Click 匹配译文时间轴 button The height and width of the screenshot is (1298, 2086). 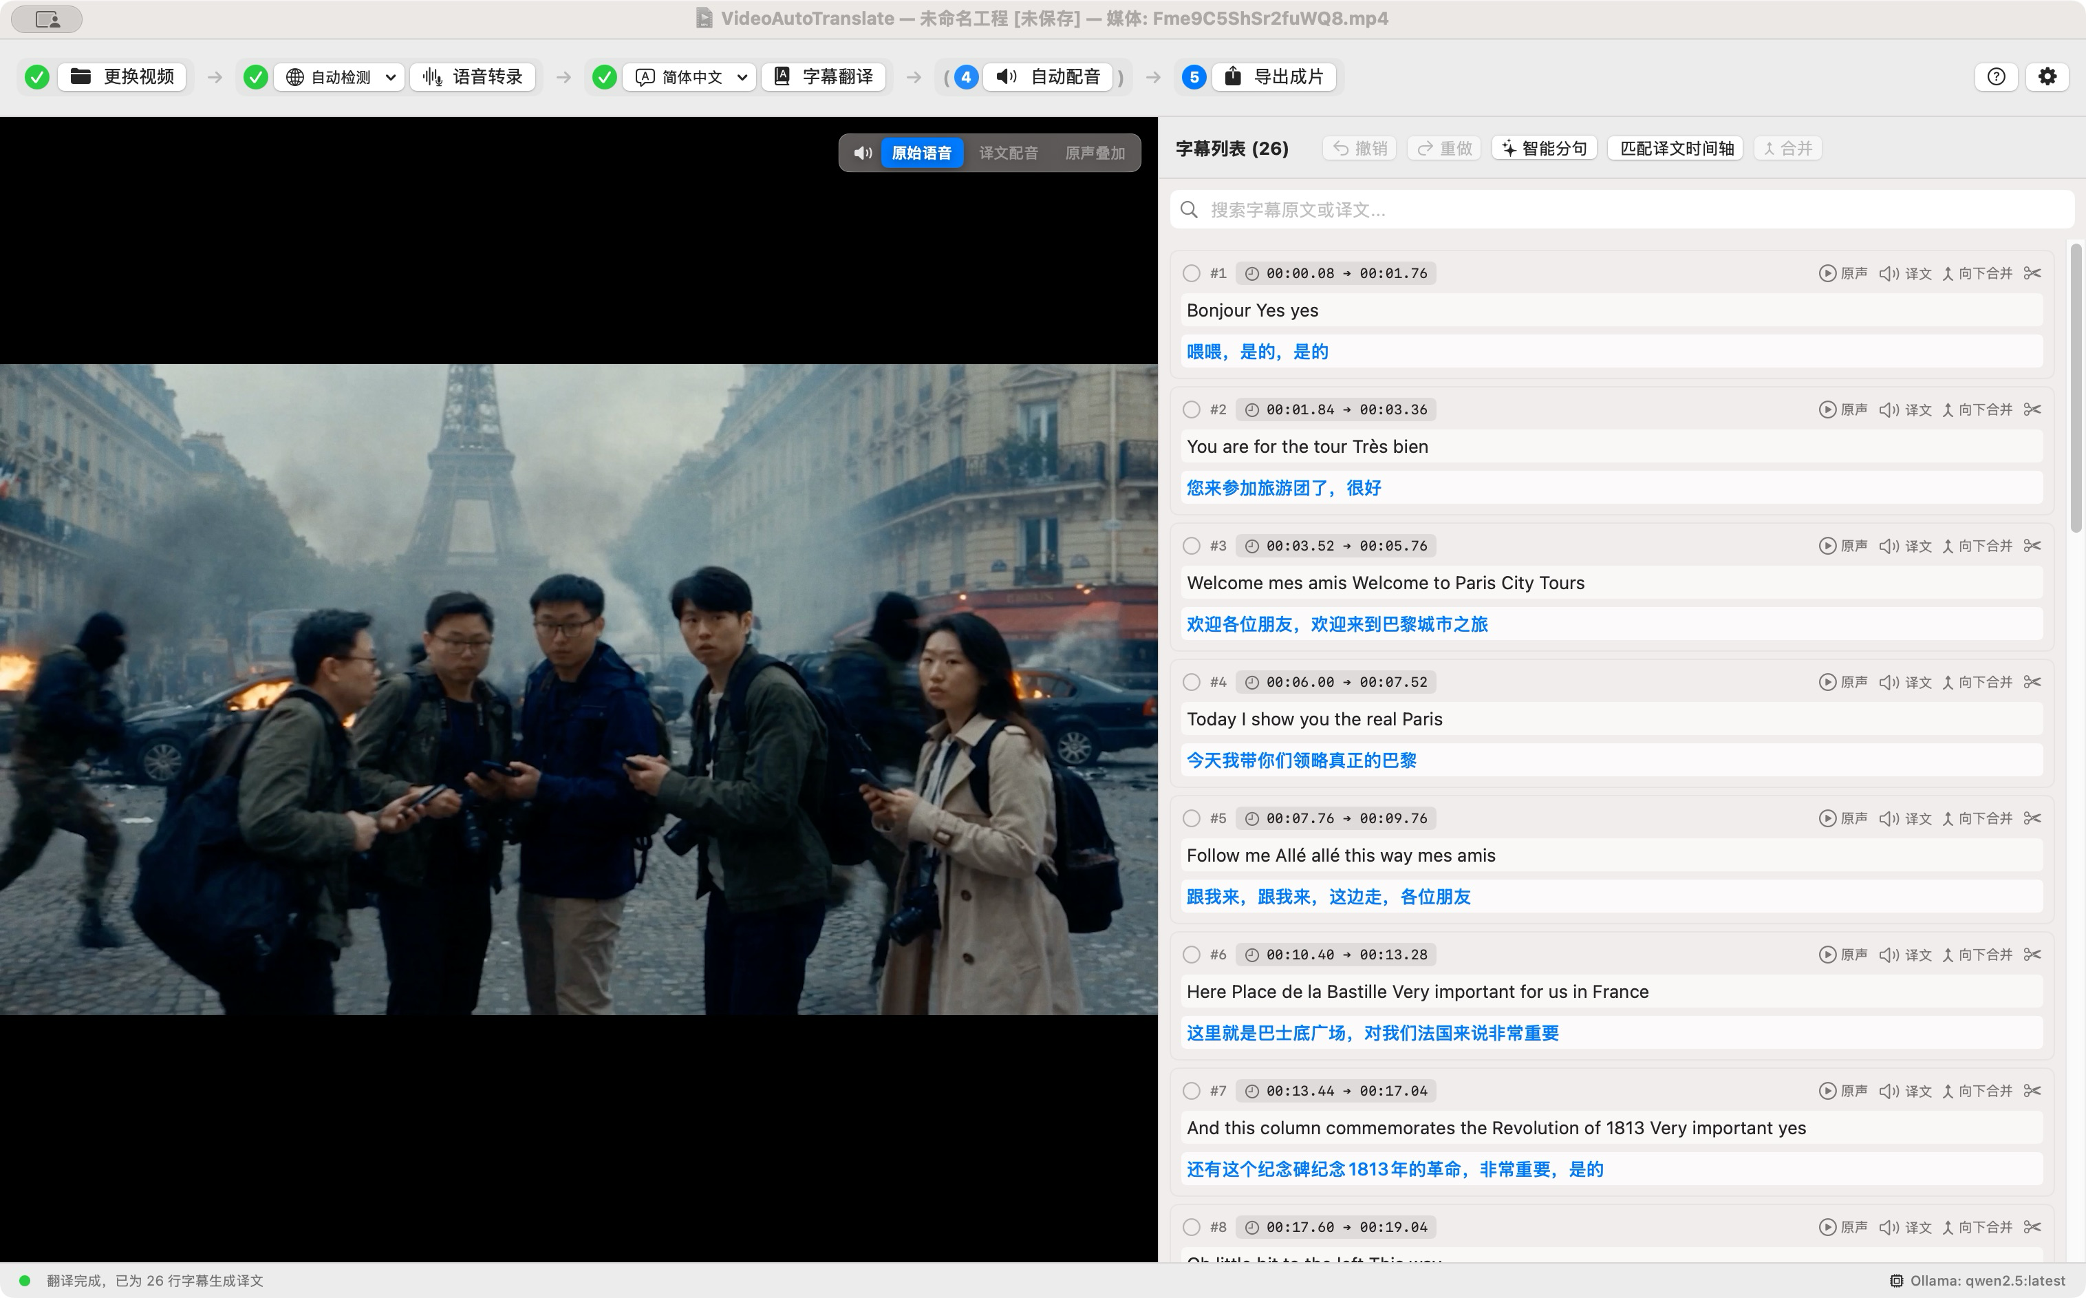tap(1676, 149)
